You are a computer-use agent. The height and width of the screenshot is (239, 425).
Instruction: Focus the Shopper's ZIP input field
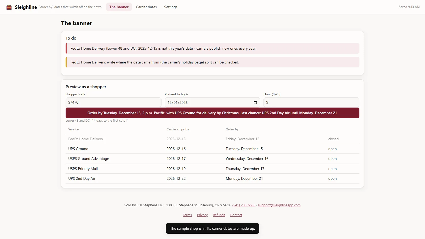click(x=113, y=102)
